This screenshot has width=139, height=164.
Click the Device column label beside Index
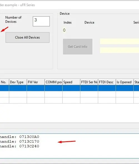[89, 22]
